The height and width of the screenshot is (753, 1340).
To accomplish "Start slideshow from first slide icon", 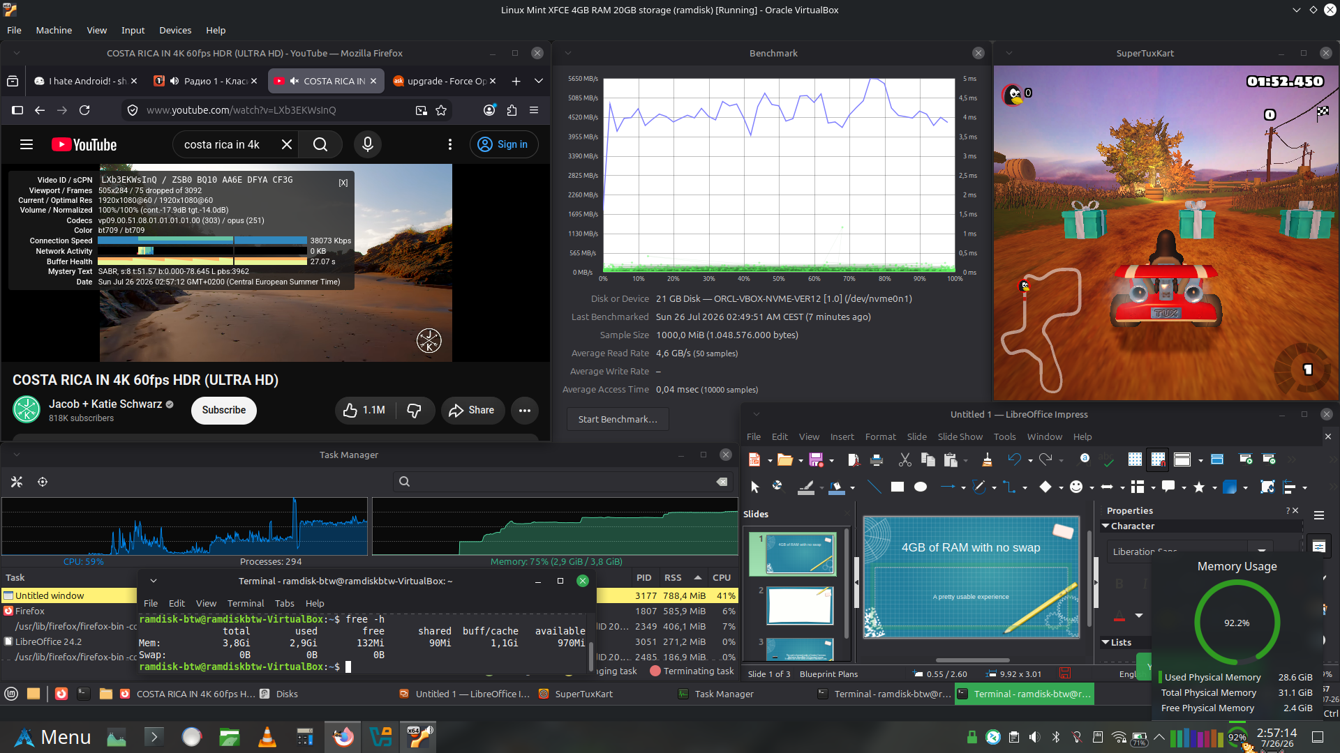I will click(1246, 459).
